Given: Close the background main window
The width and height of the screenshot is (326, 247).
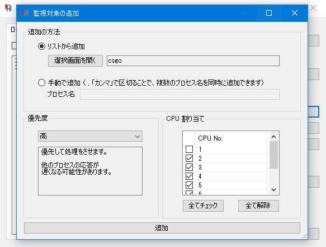Looking at the screenshot, I should click(x=313, y=8).
